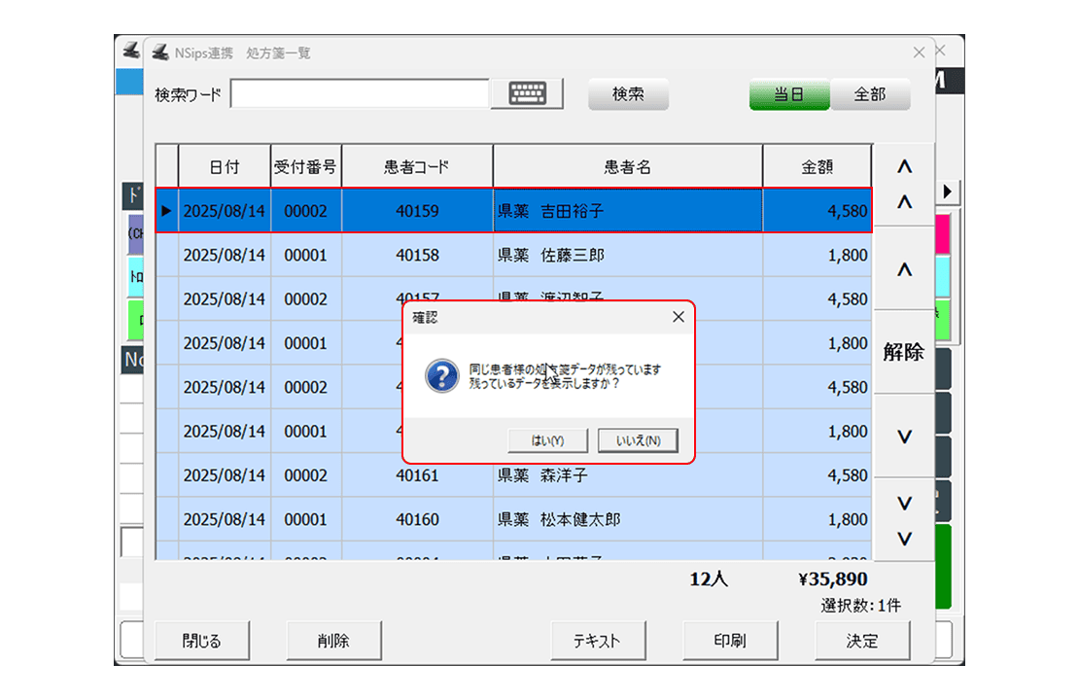Click the 削除 delete button

(333, 641)
